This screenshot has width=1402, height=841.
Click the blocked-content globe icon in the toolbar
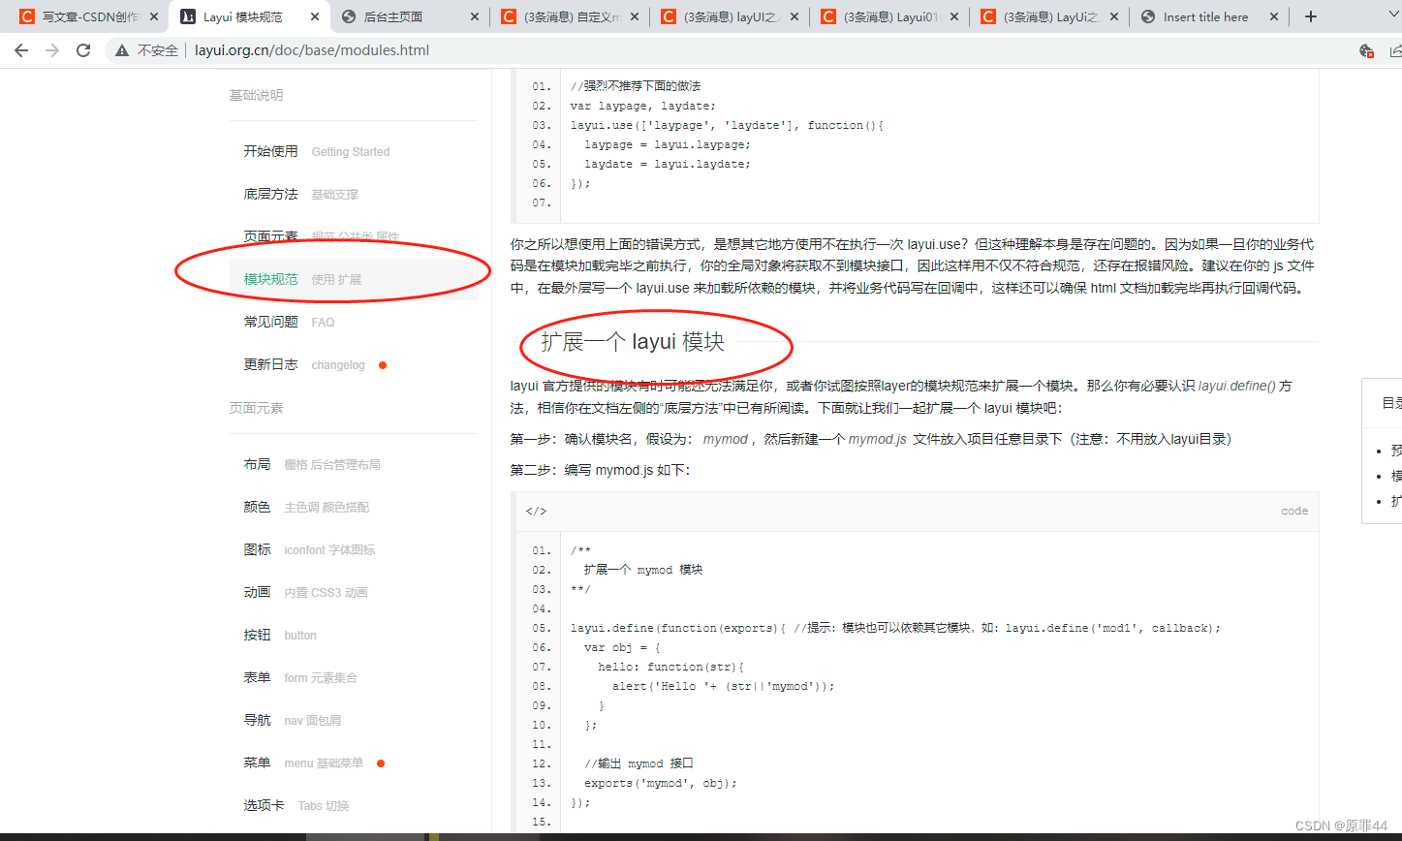[x=1366, y=49]
